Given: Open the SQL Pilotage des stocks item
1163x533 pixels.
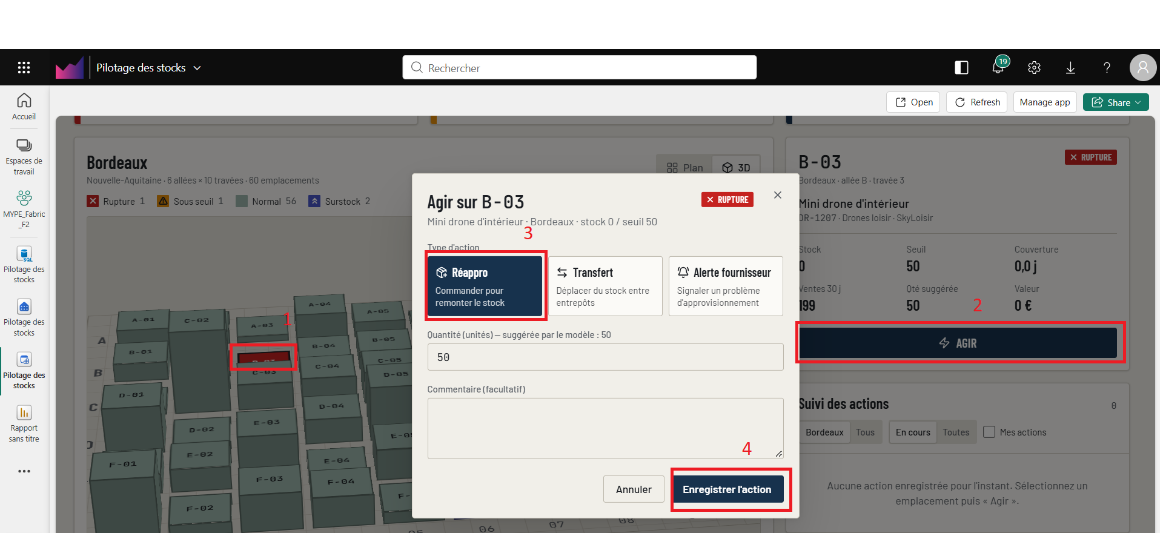Looking at the screenshot, I should coord(24,265).
